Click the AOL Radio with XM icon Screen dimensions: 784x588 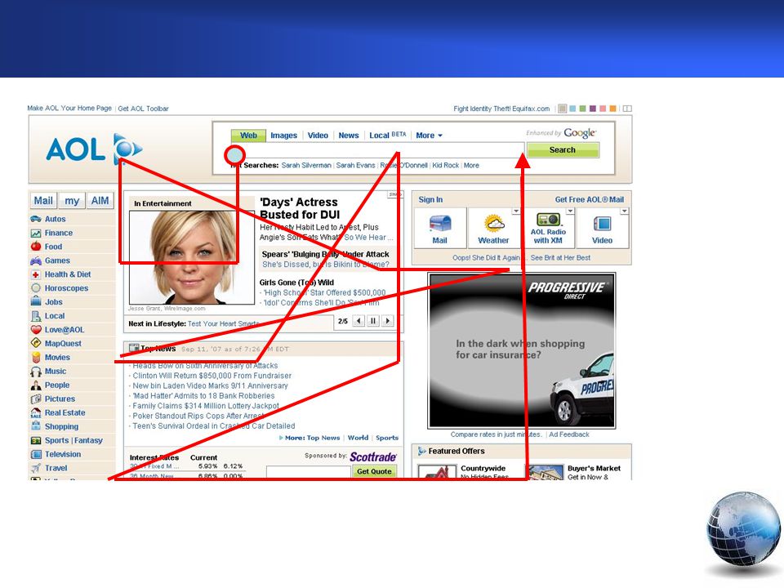click(548, 220)
